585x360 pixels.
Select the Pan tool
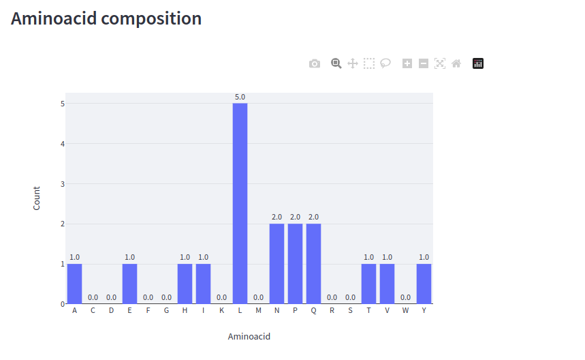coord(353,63)
